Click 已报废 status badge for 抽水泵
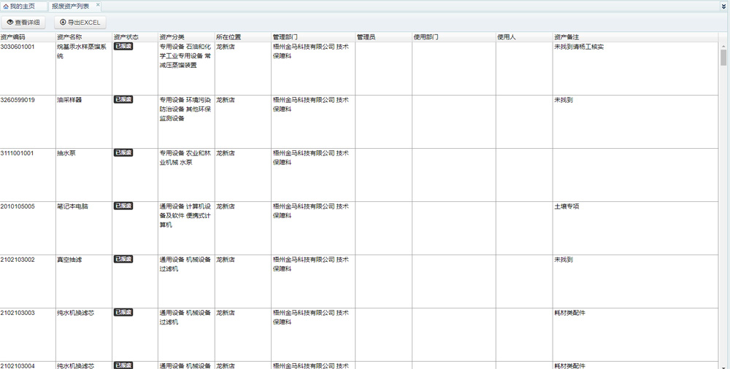The width and height of the screenshot is (730, 369). click(x=123, y=153)
